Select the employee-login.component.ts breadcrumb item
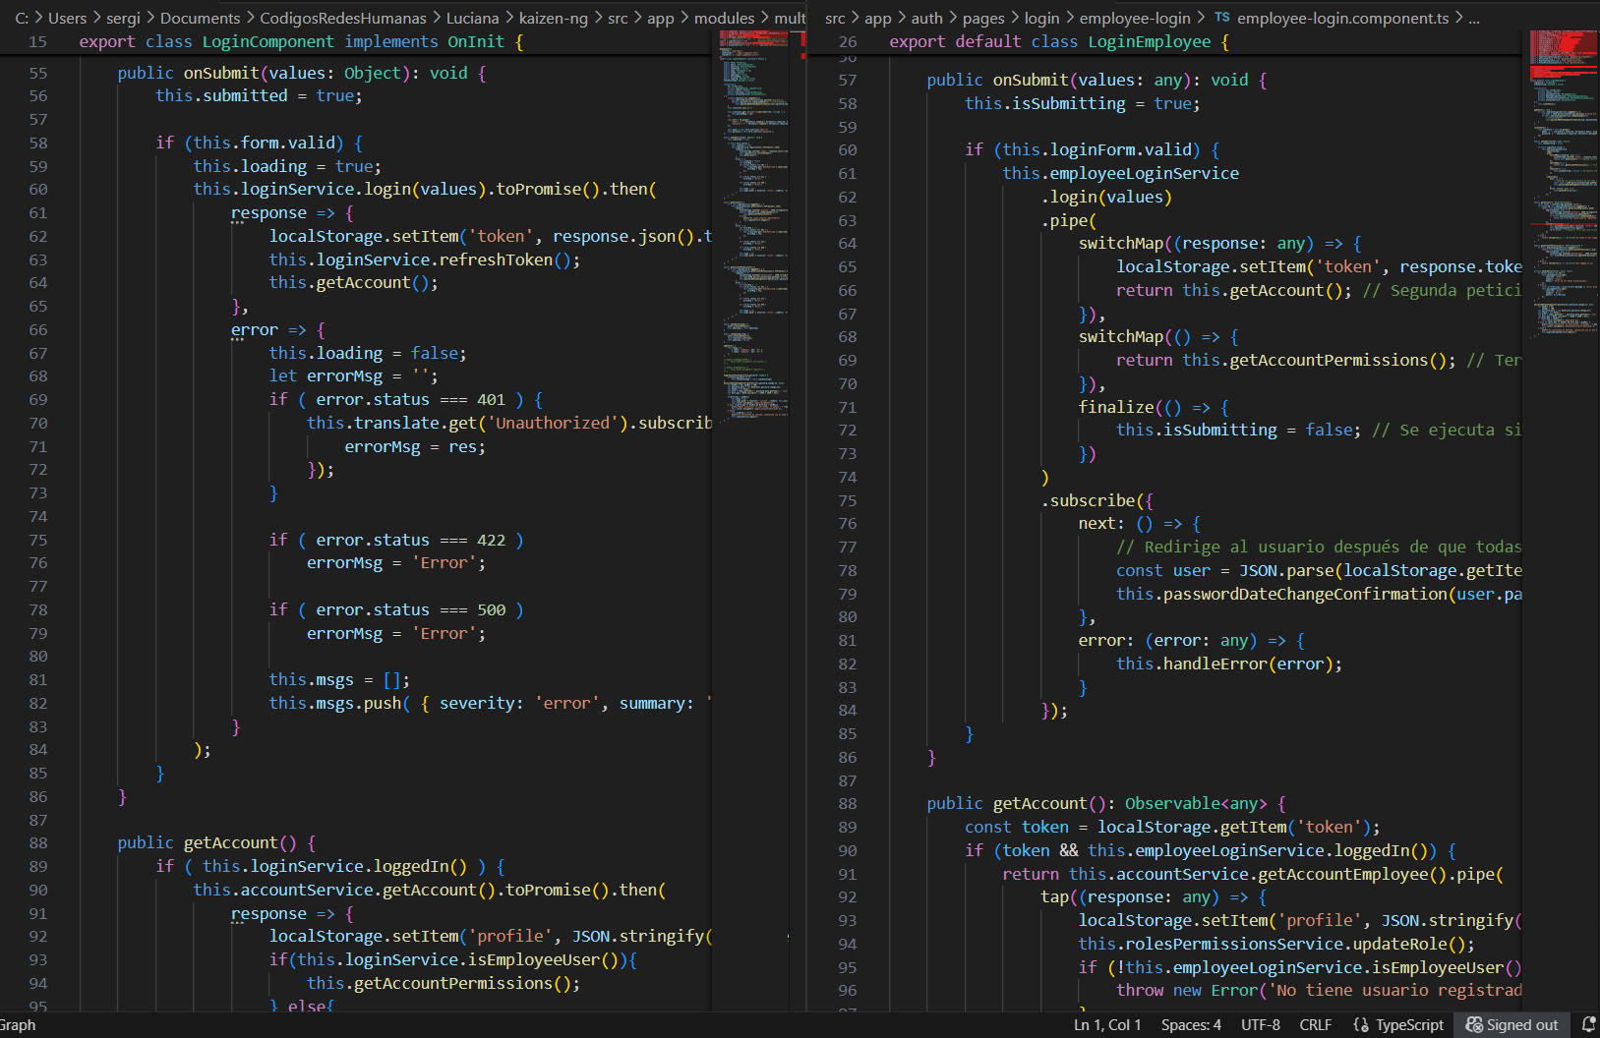 tap(1342, 18)
